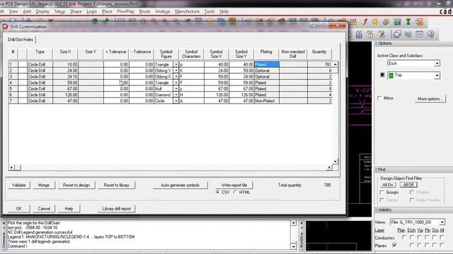Click the drill table's down scroll arrow
This screenshot has width=453, height=254.
coord(335,162)
